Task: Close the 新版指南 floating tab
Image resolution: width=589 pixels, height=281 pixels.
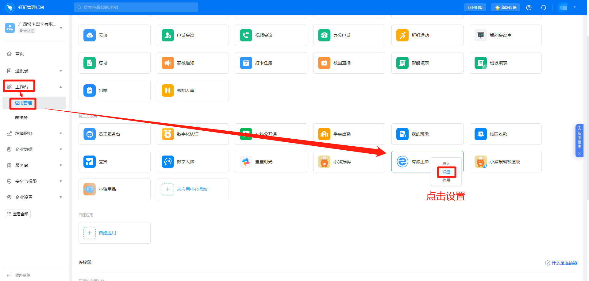Action: pos(579,153)
